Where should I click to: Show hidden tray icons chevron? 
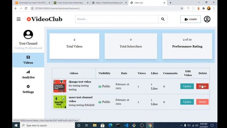(181, 126)
